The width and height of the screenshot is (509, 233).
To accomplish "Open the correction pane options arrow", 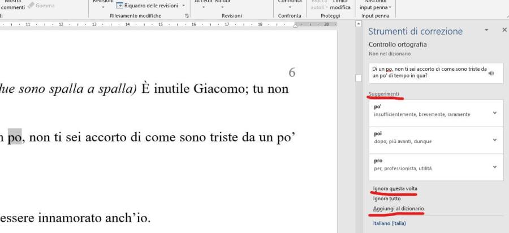I will coord(486,29).
